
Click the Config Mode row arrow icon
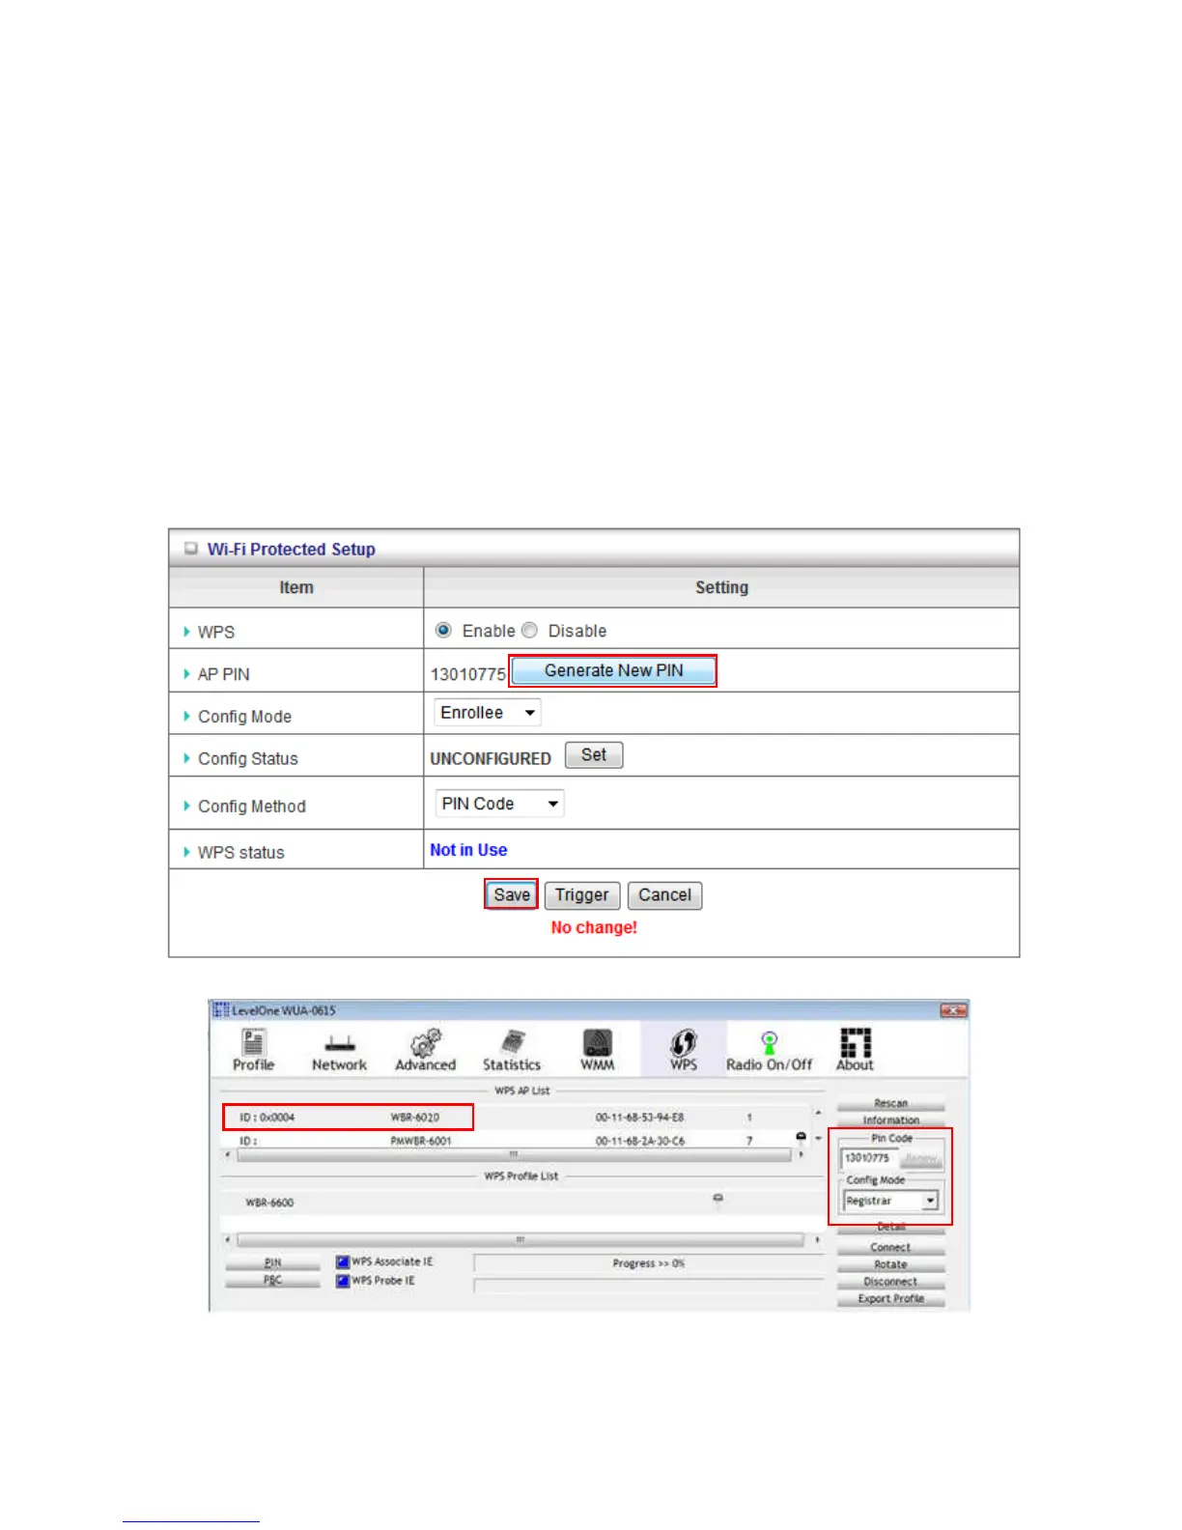(186, 717)
